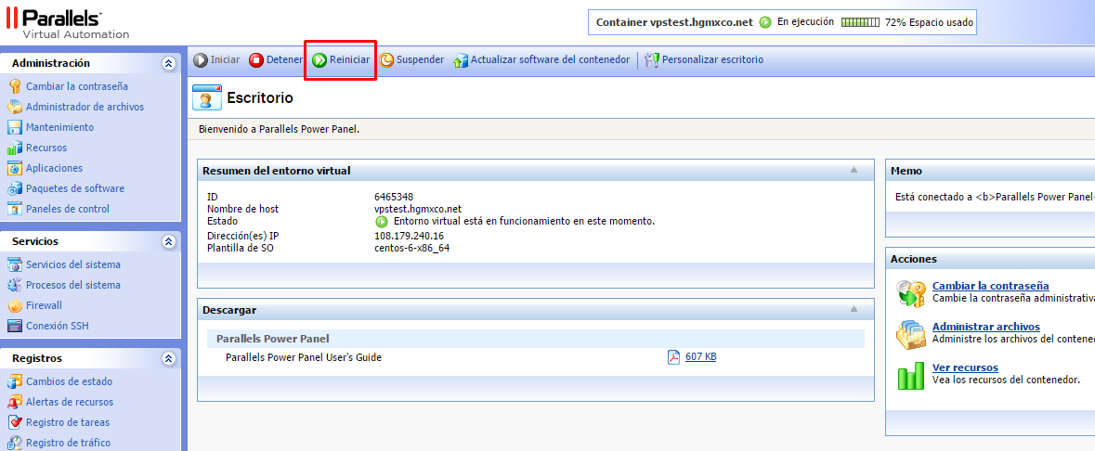Click the Administrador de archivos folder icon
Image resolution: width=1095 pixels, height=451 pixels.
[15, 107]
